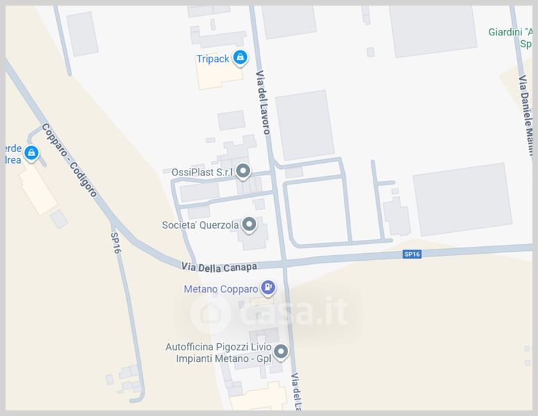Click the Via Della Canapa street label
Image resolution: width=538 pixels, height=416 pixels.
(219, 267)
